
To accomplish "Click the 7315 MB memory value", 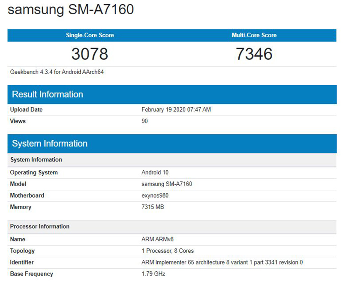I will pos(153,207).
